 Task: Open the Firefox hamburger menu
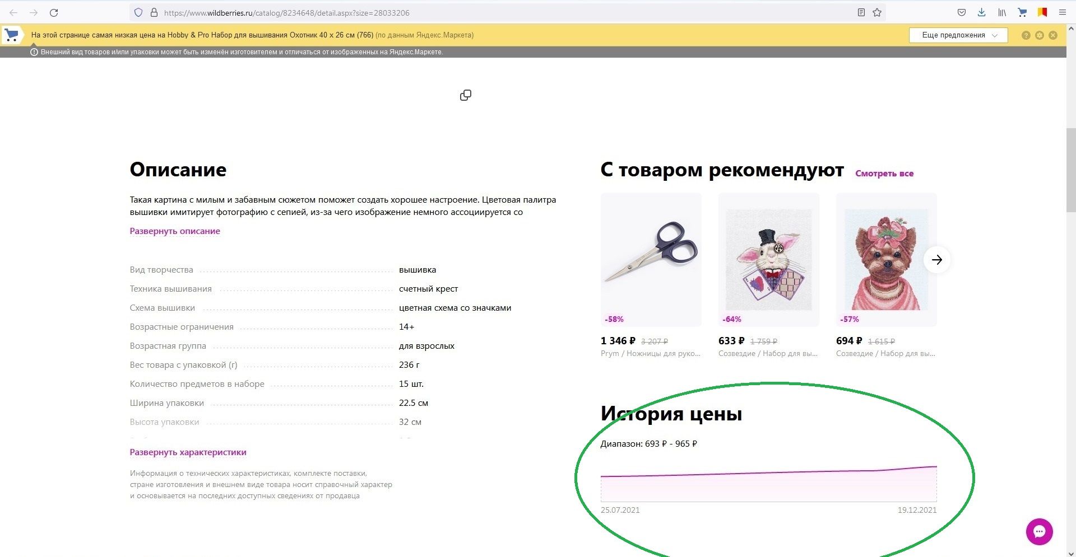coord(1062,12)
